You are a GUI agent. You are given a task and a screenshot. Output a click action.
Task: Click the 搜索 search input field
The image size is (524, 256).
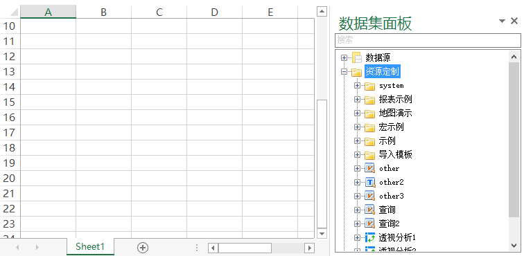click(428, 40)
